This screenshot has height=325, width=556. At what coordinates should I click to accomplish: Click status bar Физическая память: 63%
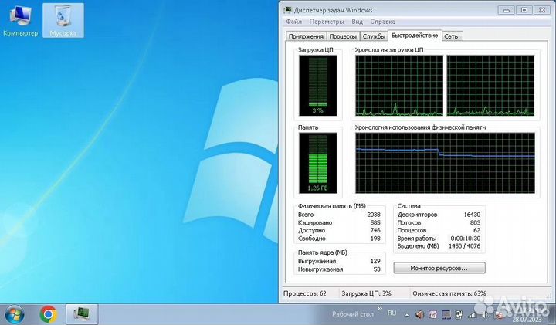point(449,293)
